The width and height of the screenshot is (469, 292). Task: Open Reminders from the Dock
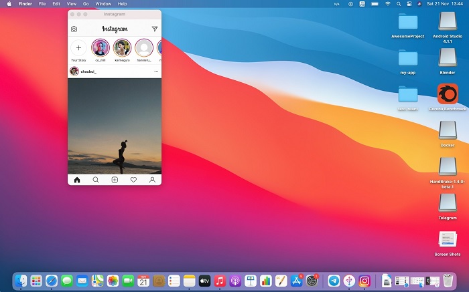coord(174,281)
